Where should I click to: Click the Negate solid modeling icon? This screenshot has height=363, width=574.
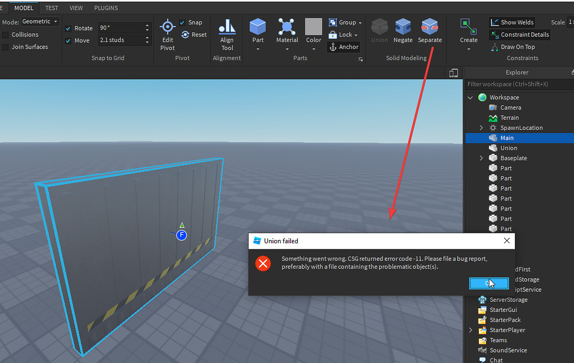click(x=403, y=27)
